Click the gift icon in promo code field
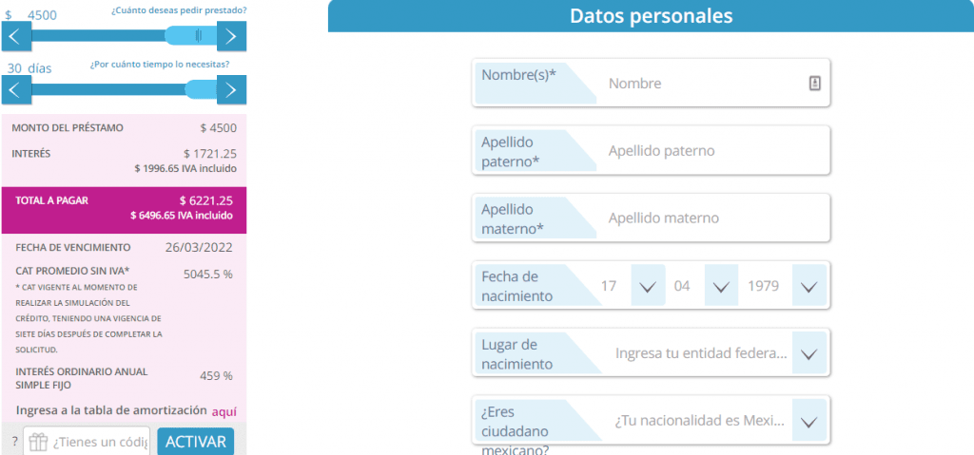This screenshot has height=455, width=974. (x=38, y=442)
